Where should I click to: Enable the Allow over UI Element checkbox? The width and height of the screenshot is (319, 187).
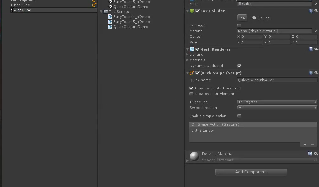[191, 94]
